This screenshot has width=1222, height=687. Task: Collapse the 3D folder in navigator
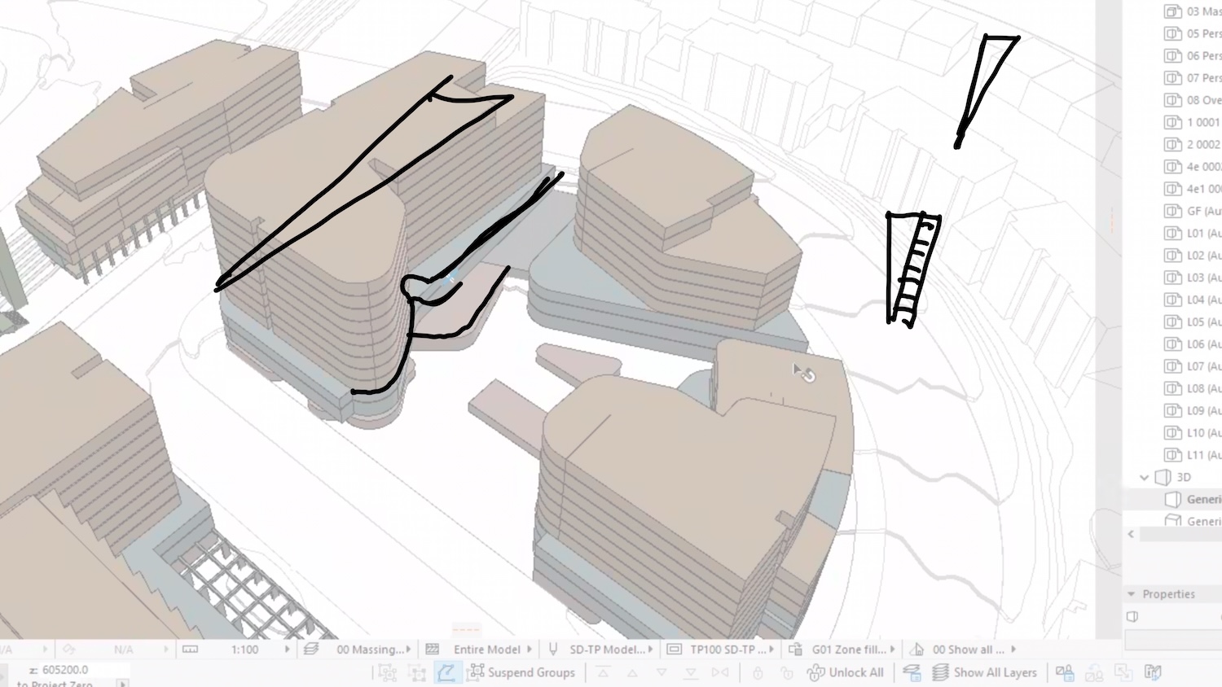(x=1145, y=478)
